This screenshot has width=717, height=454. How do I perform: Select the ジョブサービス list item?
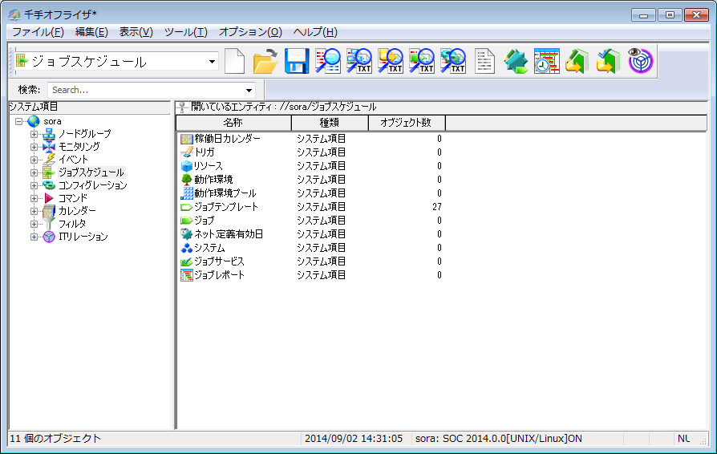point(219,261)
